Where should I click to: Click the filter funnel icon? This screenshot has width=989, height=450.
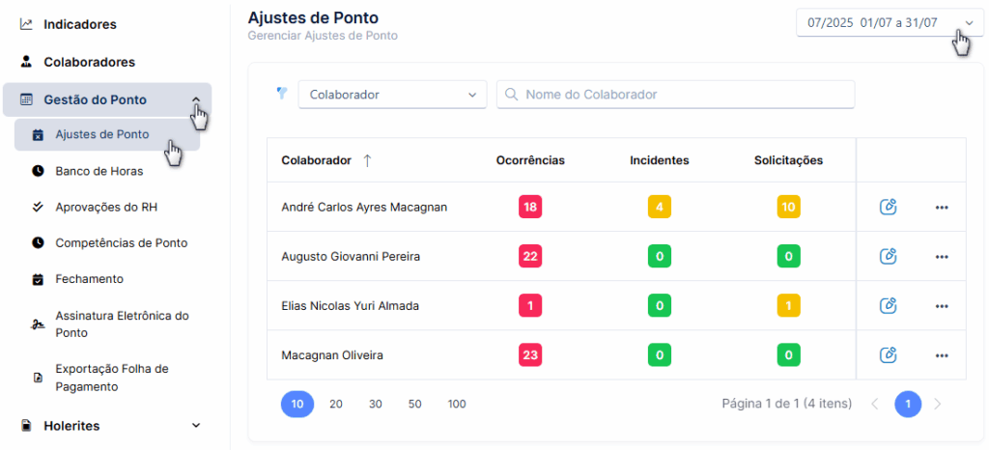click(282, 94)
